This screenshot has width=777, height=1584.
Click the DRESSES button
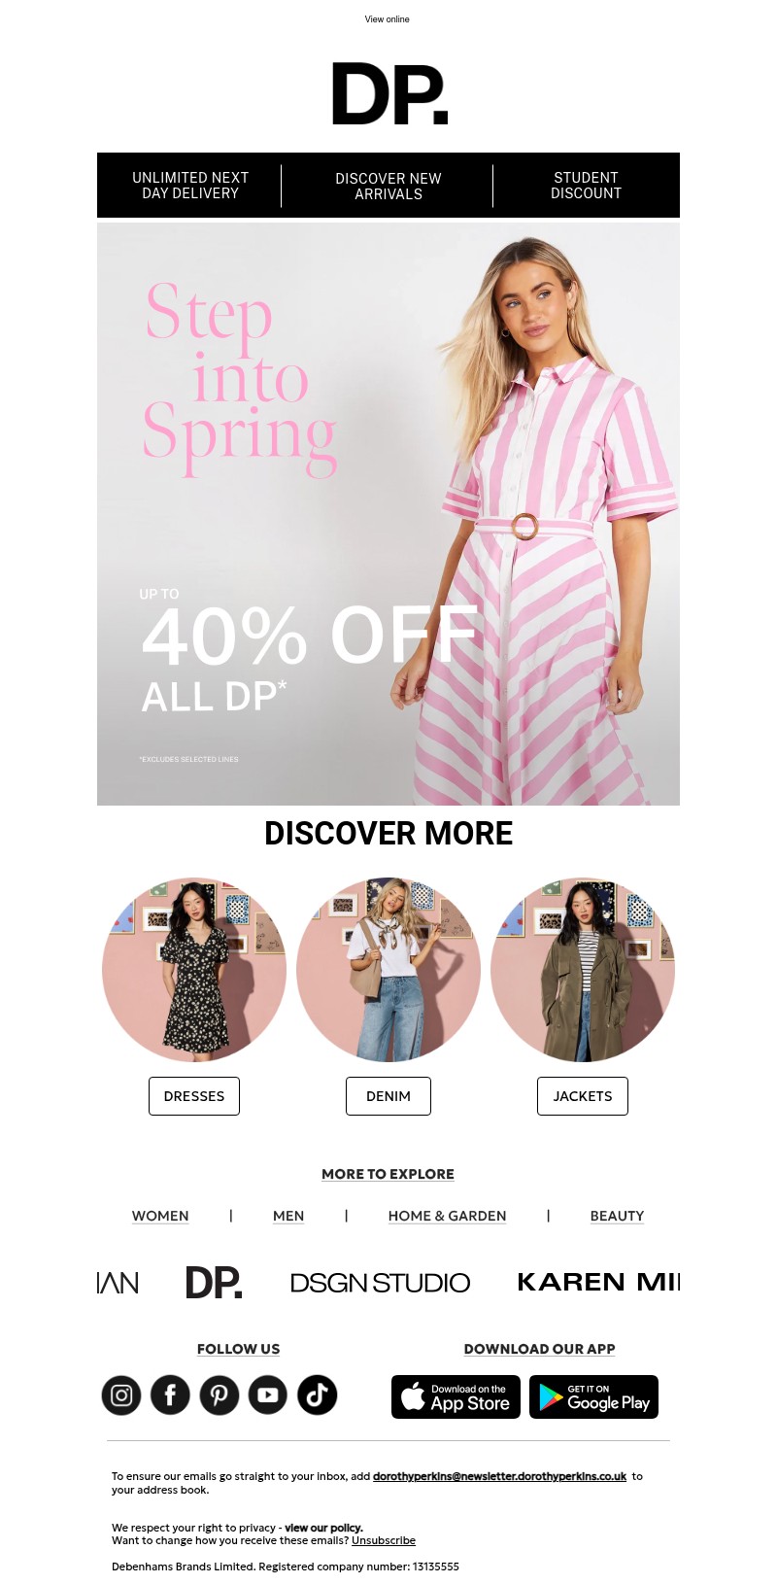tap(194, 1096)
